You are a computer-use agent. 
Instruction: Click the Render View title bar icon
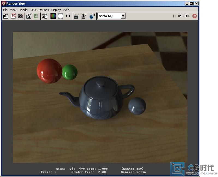(4, 4)
